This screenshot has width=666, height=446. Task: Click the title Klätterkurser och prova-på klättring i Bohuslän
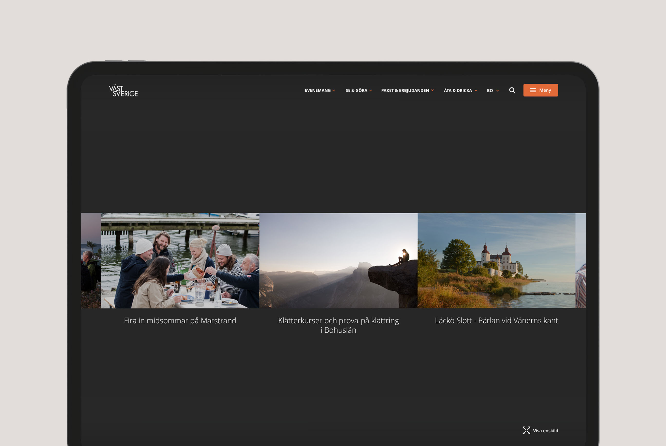pyautogui.click(x=339, y=325)
